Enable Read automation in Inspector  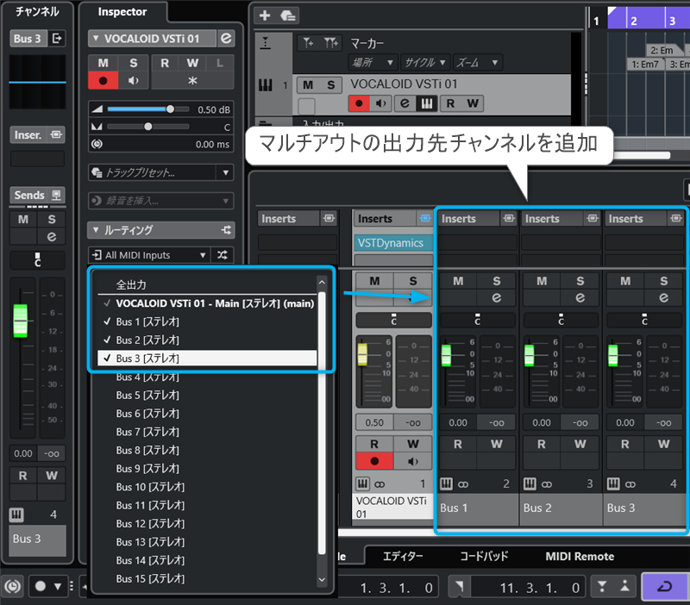point(165,63)
